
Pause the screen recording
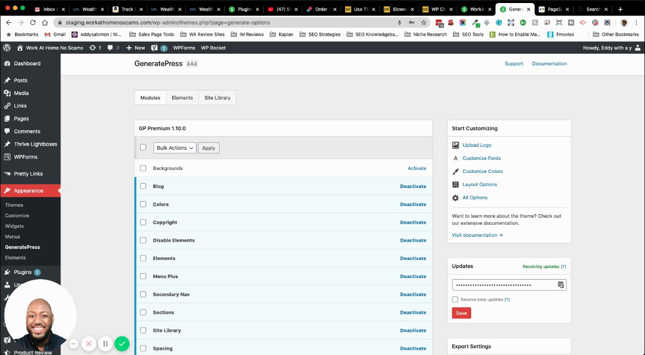105,344
